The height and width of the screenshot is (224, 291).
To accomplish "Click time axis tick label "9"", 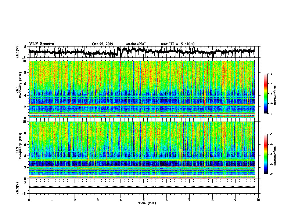I will 235,200.
